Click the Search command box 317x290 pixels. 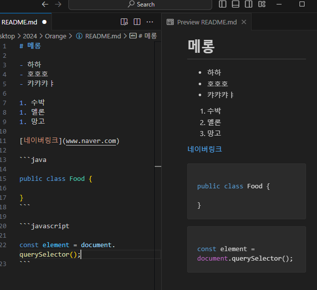140,4
